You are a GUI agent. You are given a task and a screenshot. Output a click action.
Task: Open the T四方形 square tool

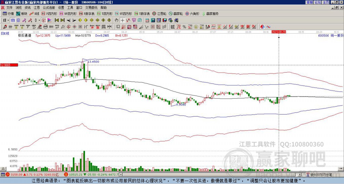pyautogui.click(x=105, y=13)
